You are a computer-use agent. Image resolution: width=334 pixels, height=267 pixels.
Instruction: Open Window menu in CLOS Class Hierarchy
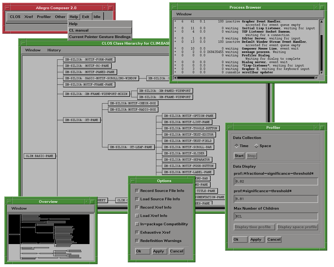click(x=33, y=50)
